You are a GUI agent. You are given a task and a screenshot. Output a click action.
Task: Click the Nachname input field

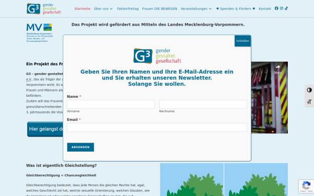(x=203, y=104)
